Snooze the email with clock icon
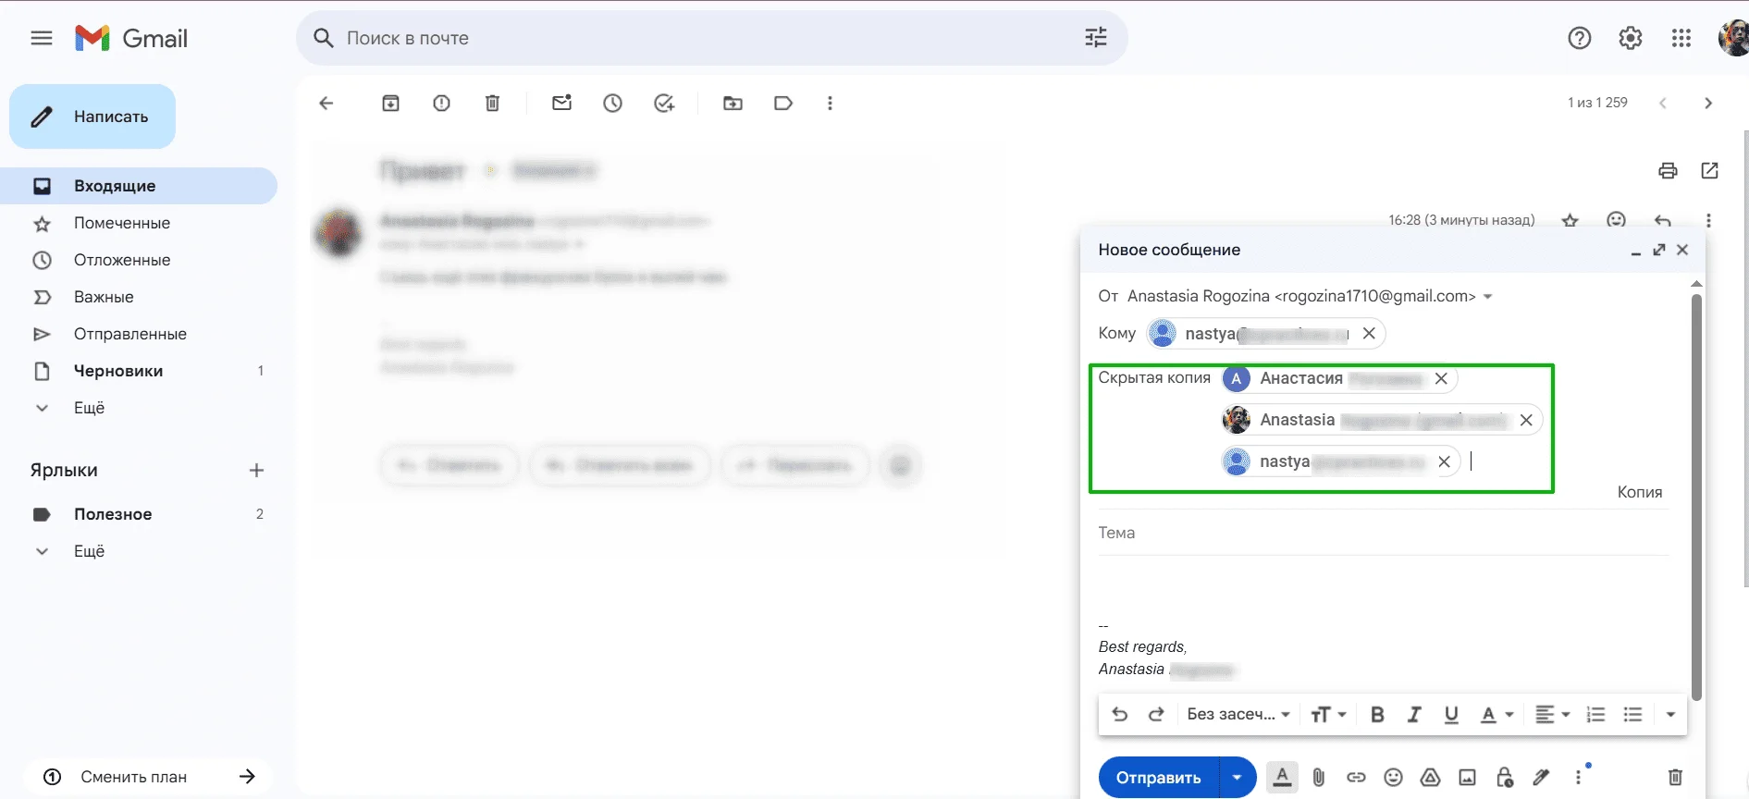 tap(612, 104)
